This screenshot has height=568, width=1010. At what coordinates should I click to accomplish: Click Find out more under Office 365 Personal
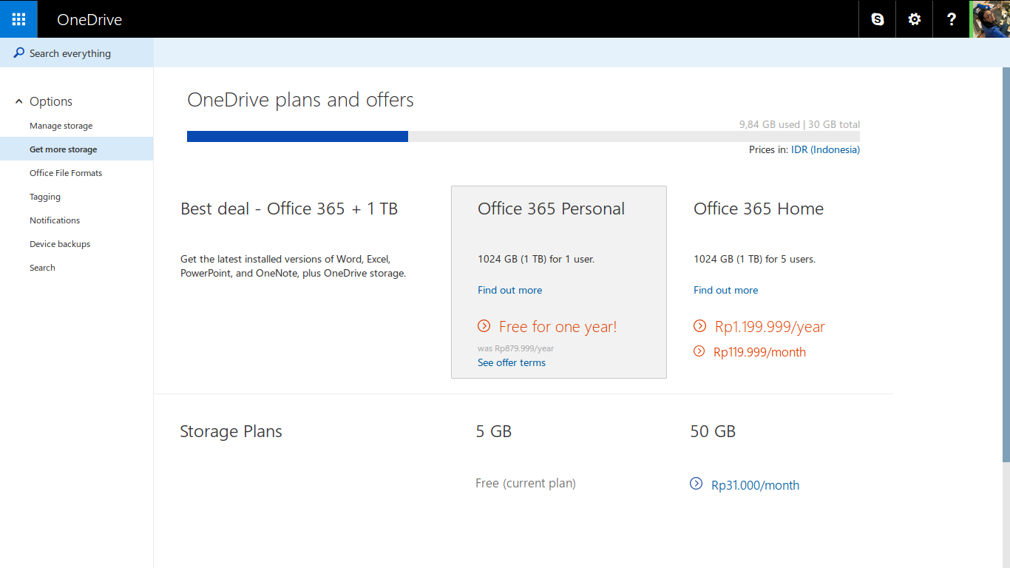click(x=509, y=290)
